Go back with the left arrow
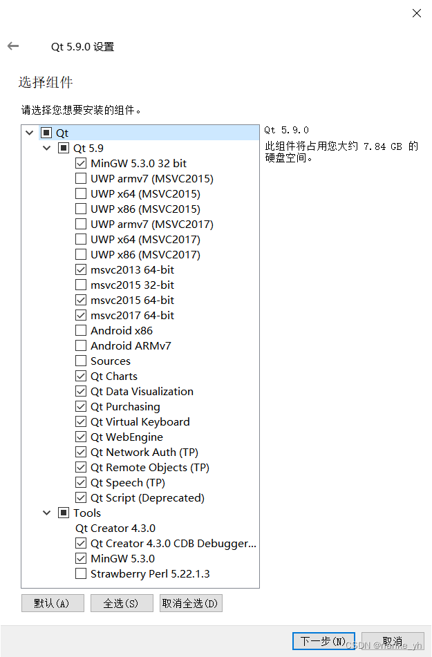Screen dimensions: 432x657 click(x=13, y=46)
